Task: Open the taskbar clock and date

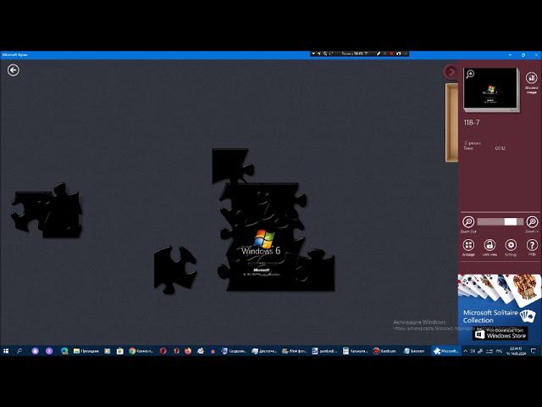Action: click(516, 351)
